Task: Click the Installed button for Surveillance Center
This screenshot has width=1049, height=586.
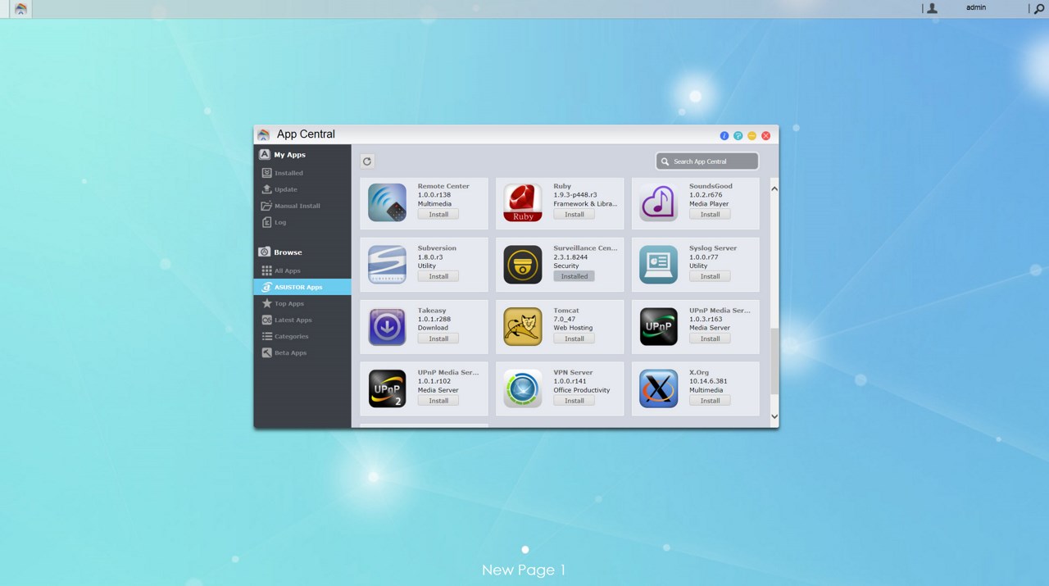Action: (574, 276)
